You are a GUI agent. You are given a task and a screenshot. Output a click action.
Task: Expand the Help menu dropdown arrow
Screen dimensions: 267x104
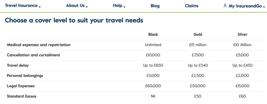point(124,7)
